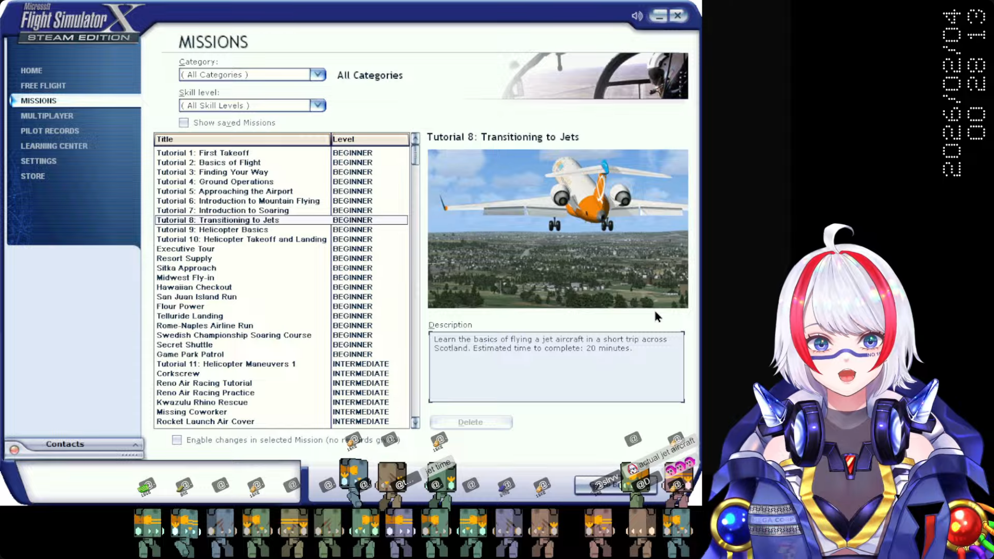
Task: Minimize the Flight Simulator window
Action: pyautogui.click(x=659, y=16)
